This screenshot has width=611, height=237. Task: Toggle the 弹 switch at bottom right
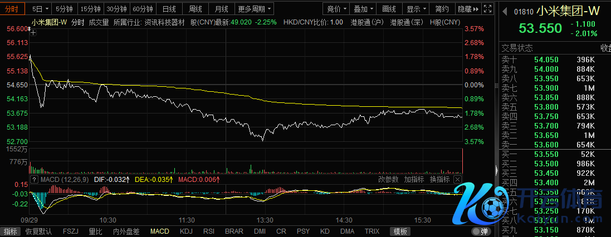click(480, 231)
